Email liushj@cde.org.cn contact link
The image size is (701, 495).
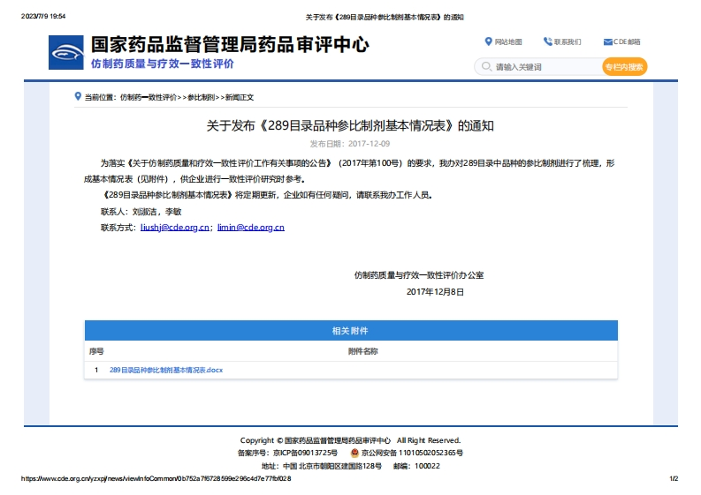(175, 228)
